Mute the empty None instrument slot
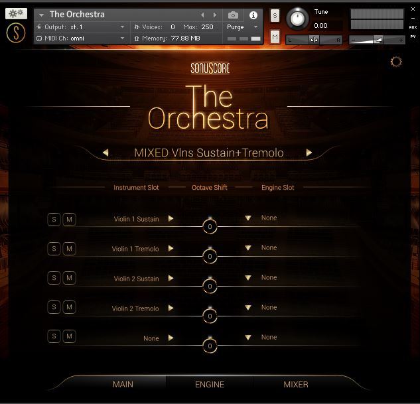This screenshot has width=420, height=404. (69, 336)
